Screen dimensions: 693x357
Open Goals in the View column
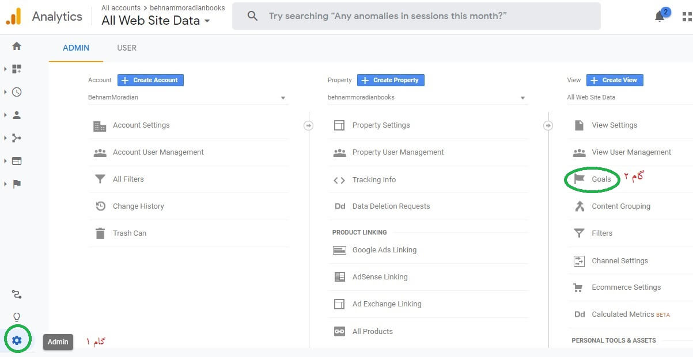(601, 179)
